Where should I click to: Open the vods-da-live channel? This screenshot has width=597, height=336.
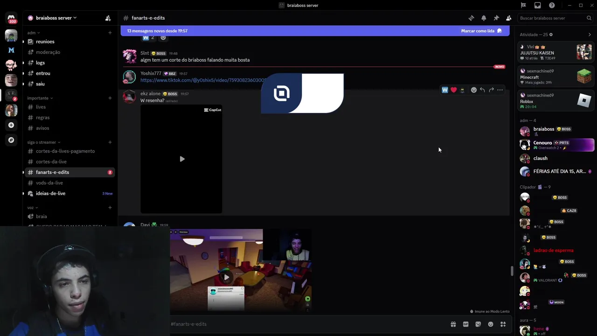pos(70,183)
